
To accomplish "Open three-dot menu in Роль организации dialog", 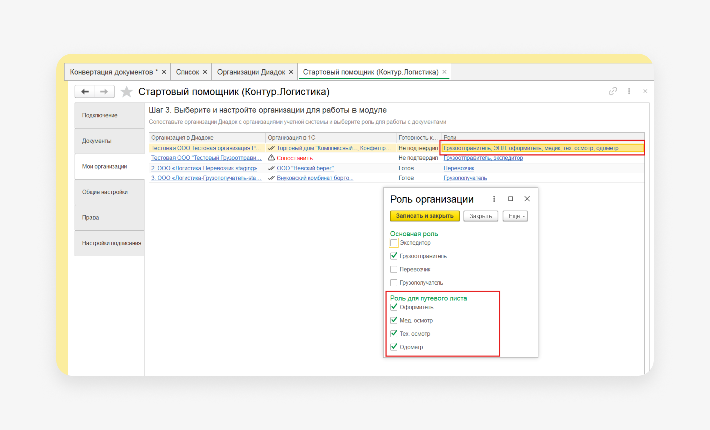I will [494, 199].
